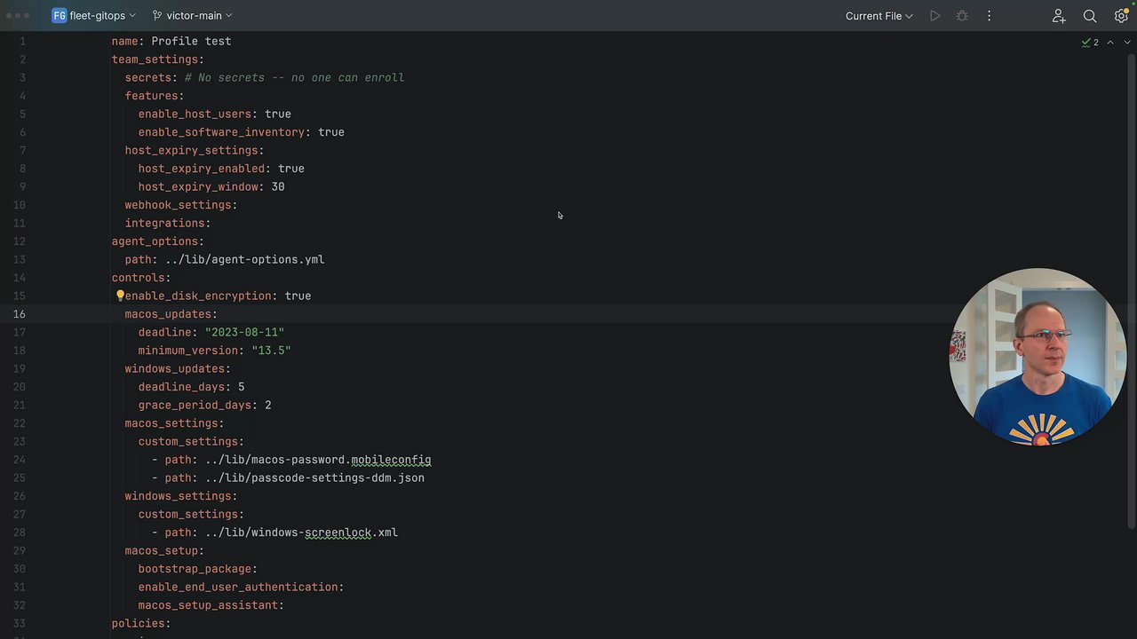Expand the Current File run configuration dropdown
The image size is (1137, 639).
(x=879, y=16)
